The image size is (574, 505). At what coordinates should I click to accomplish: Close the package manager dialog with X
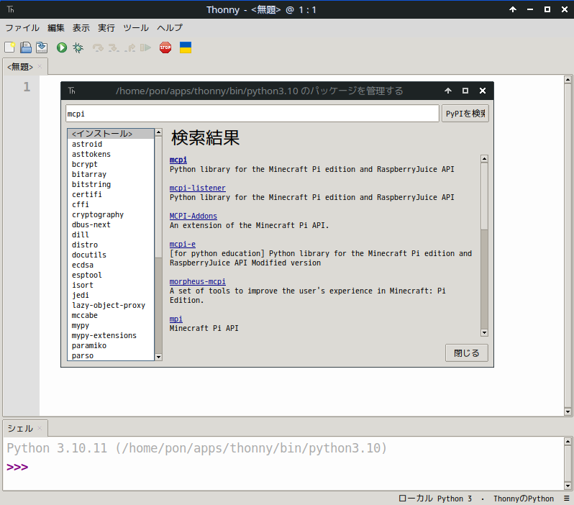coord(483,91)
